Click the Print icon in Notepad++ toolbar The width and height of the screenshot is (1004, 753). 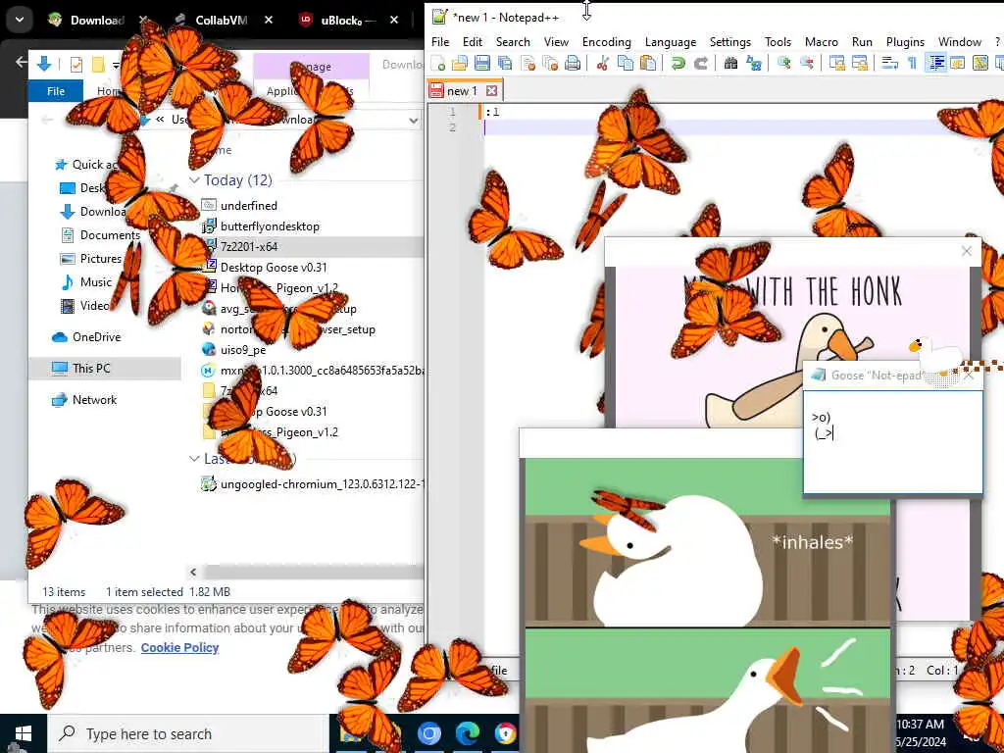tap(573, 63)
